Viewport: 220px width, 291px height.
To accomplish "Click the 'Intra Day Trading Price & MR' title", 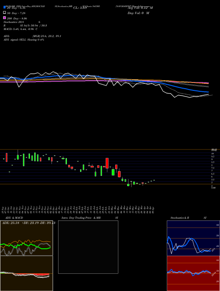I will (x=81, y=218).
